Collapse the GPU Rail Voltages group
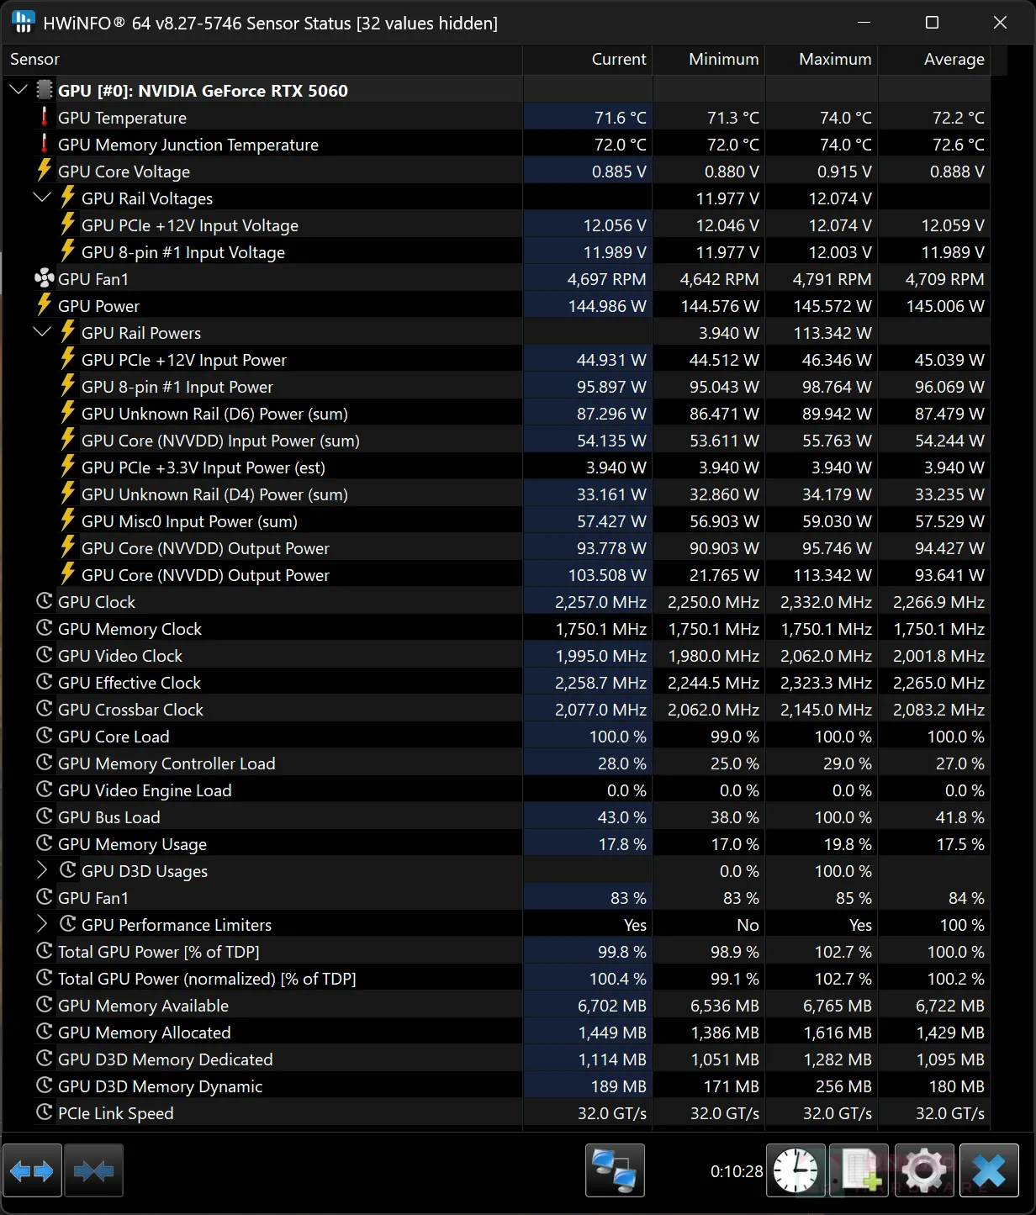The width and height of the screenshot is (1036, 1215). [x=42, y=197]
